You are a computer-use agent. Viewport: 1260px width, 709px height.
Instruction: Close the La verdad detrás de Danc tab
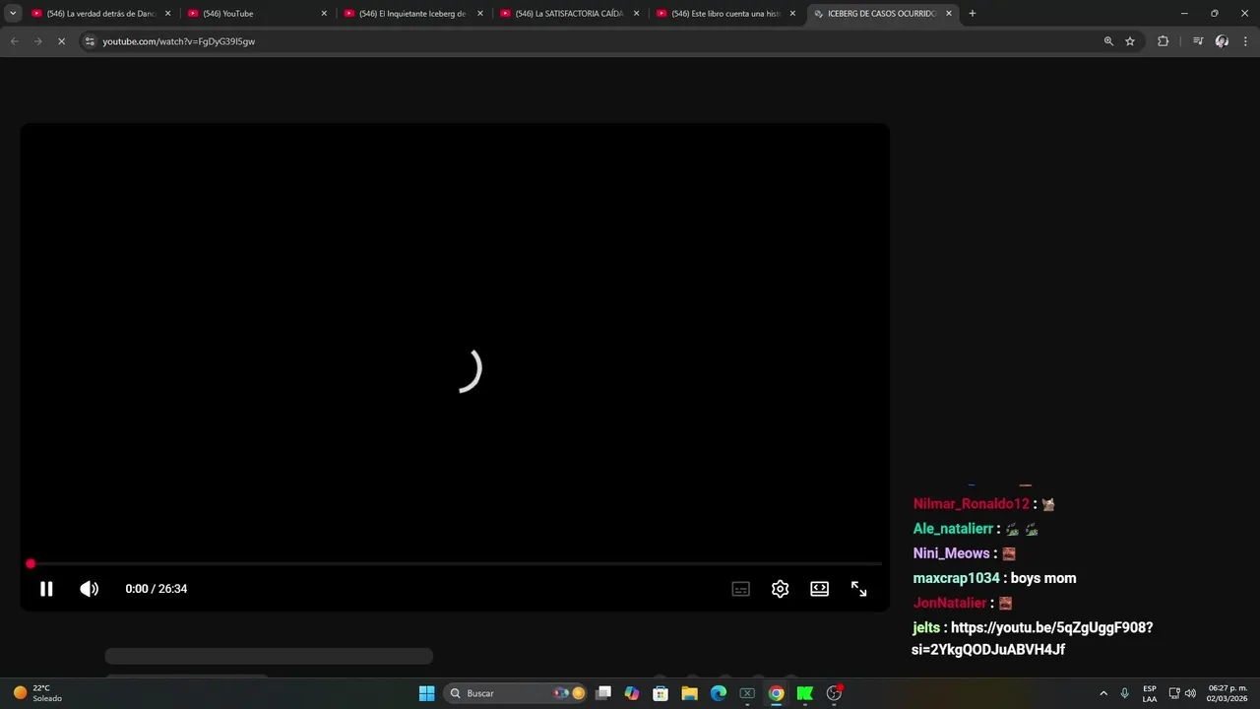[167, 14]
